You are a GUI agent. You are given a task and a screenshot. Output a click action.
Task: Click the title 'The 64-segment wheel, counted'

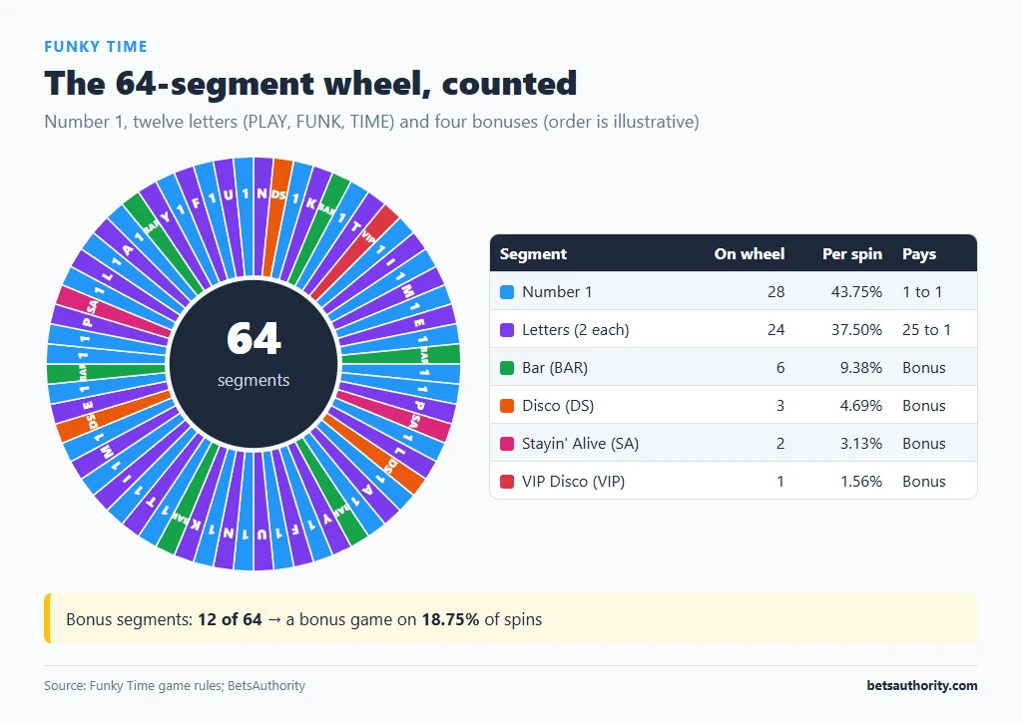click(310, 84)
